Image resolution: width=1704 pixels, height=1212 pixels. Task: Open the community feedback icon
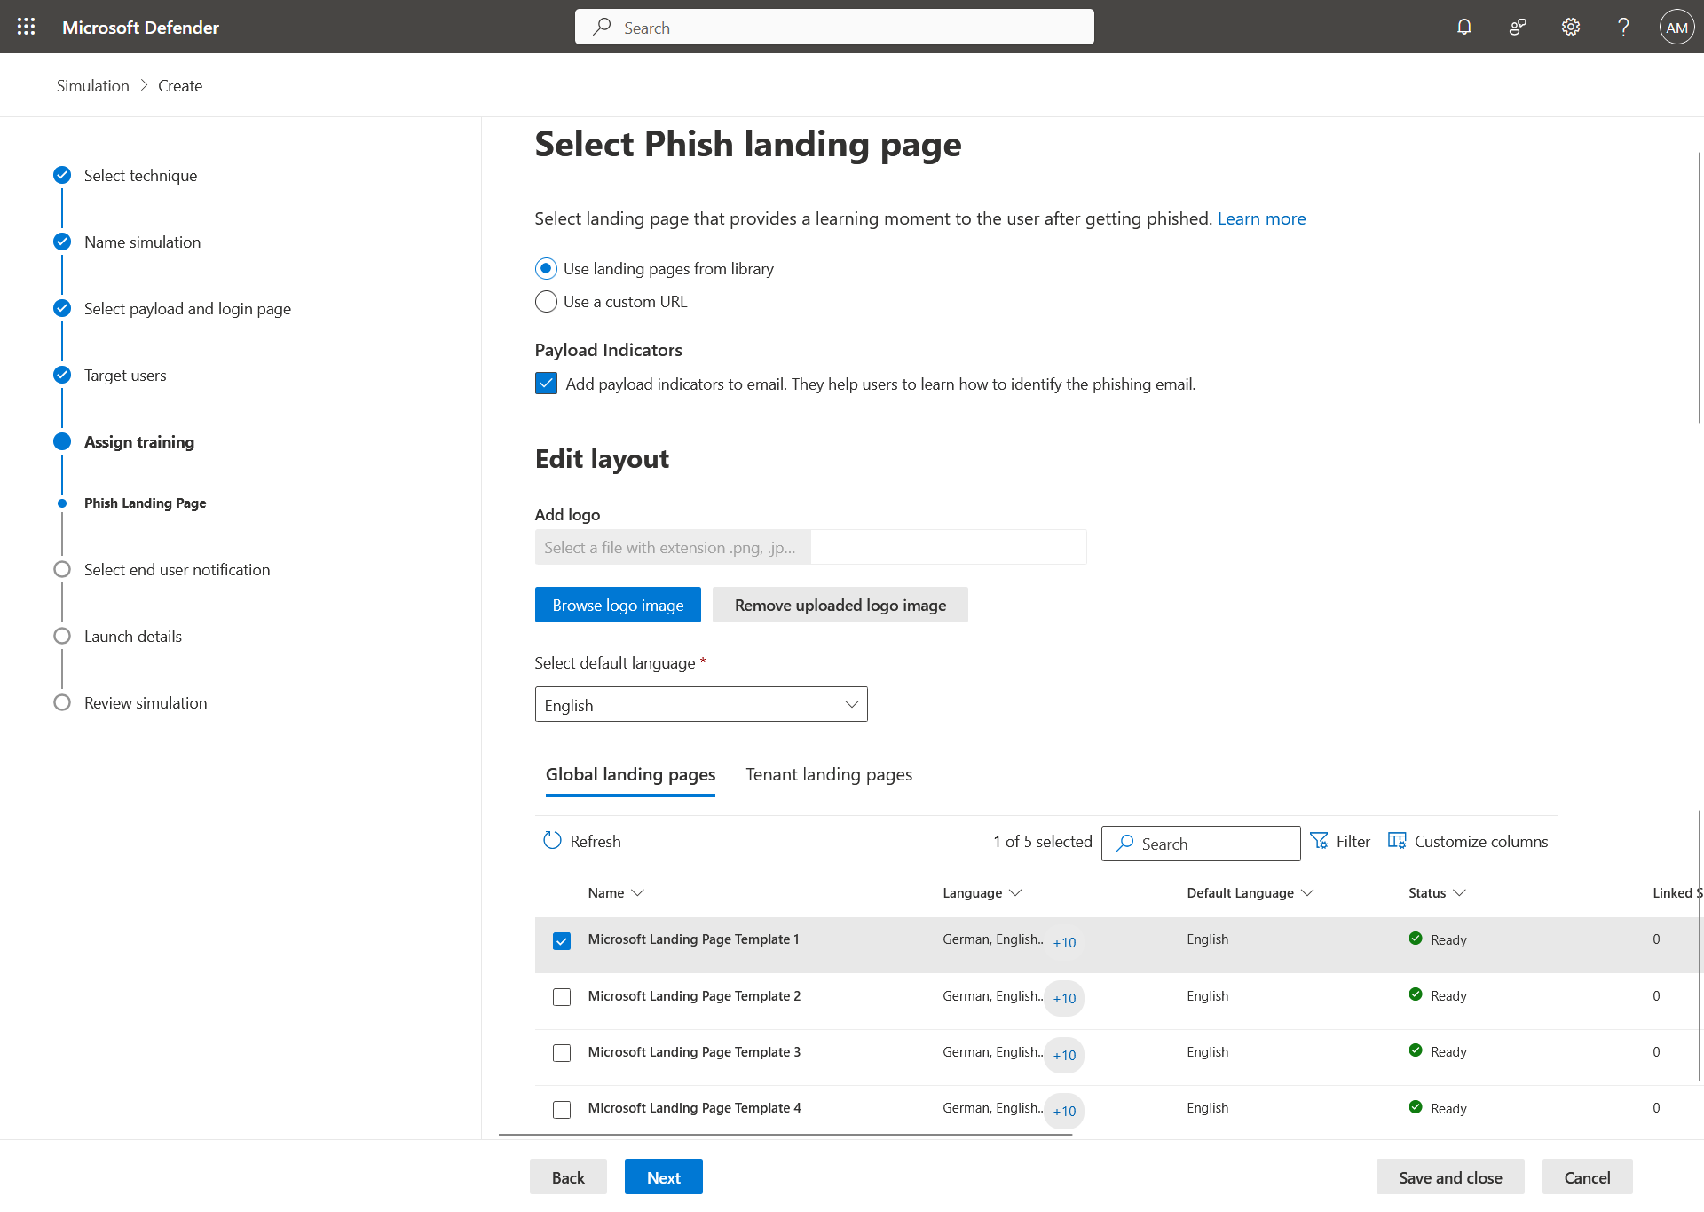click(1518, 27)
